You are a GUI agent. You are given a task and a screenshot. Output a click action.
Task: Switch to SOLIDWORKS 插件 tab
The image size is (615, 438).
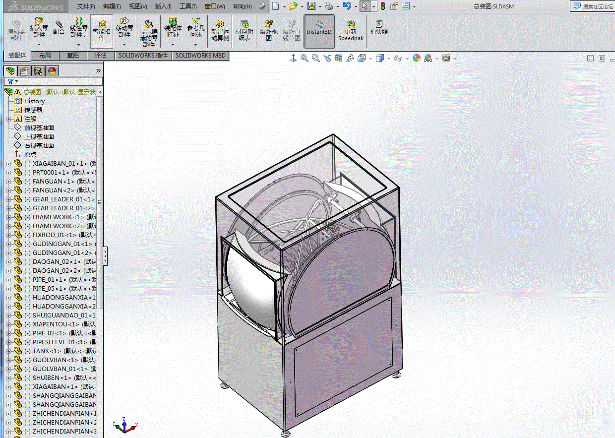[x=143, y=56]
